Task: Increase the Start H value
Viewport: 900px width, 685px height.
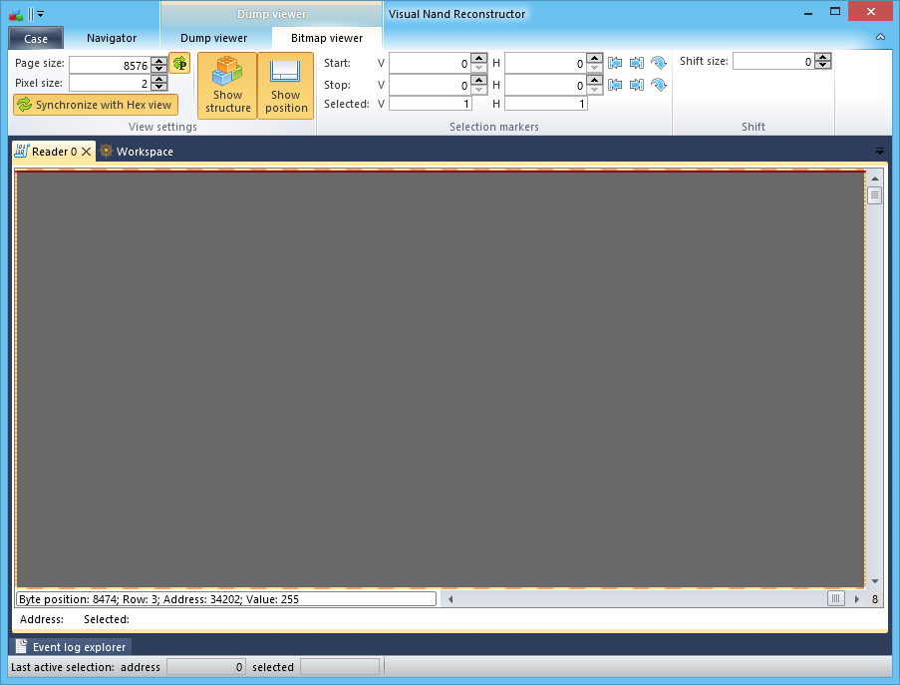Action: [x=595, y=58]
